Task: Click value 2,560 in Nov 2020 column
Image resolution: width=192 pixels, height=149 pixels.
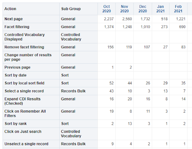Action: [127, 19]
